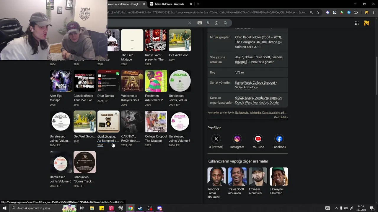Close the kanye west albümler tab

click(144, 4)
